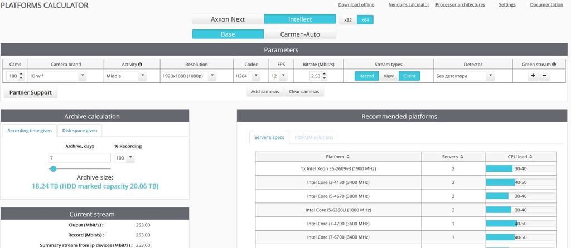This screenshot has width=571, height=248.
Task: Open Camera brand dropdown showing !Onvif
Action: tap(58, 76)
